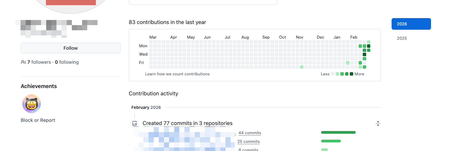Open the 7 followers list
The image size is (461, 151).
pyautogui.click(x=39, y=62)
